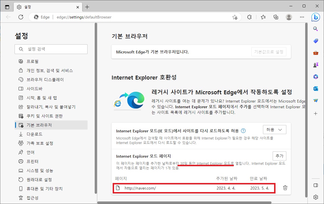Open the Collections icon

pos(276,17)
